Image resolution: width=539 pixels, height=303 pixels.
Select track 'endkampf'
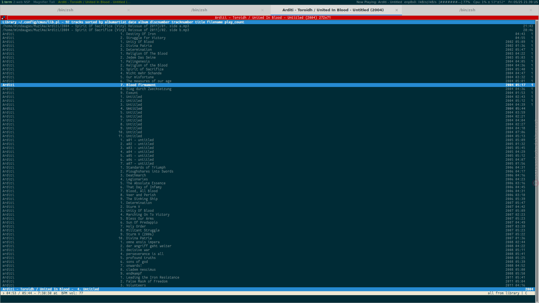tap(268, 274)
